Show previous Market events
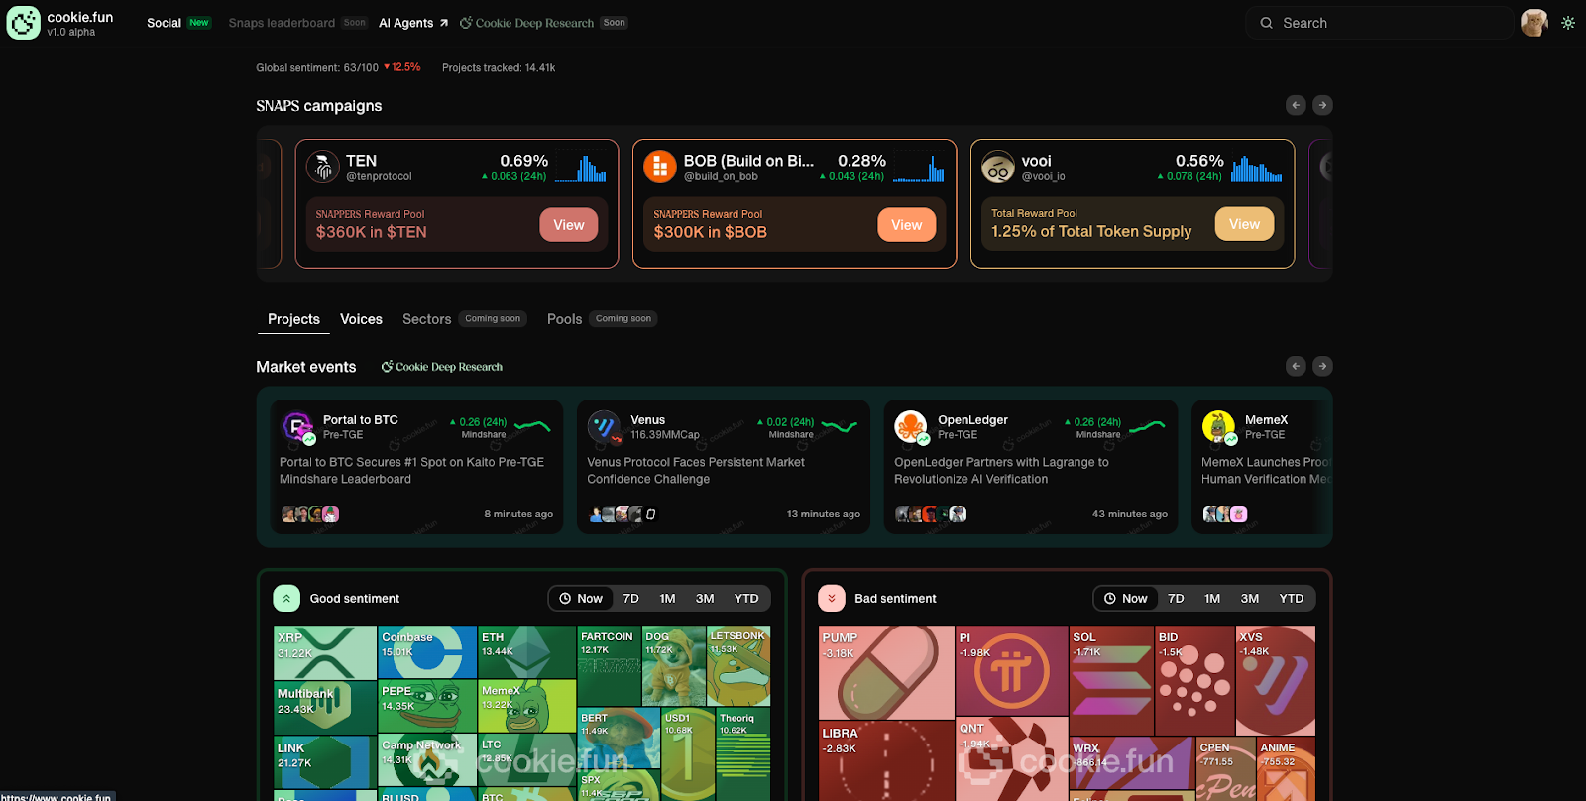The width and height of the screenshot is (1586, 801). click(1296, 366)
